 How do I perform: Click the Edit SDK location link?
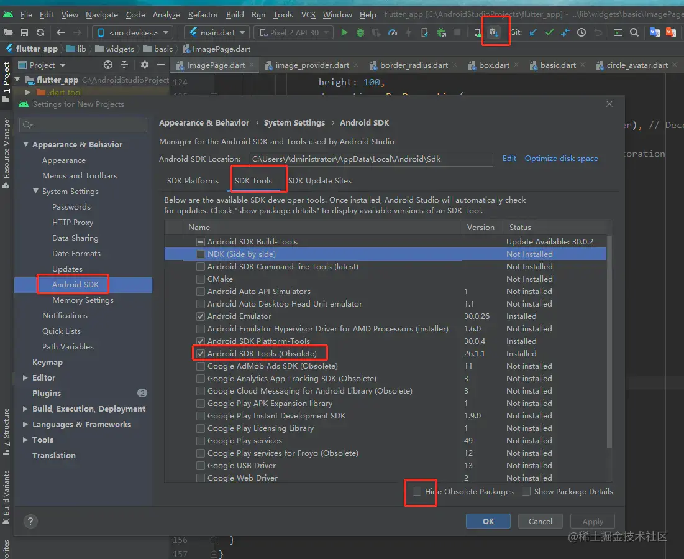(x=509, y=159)
